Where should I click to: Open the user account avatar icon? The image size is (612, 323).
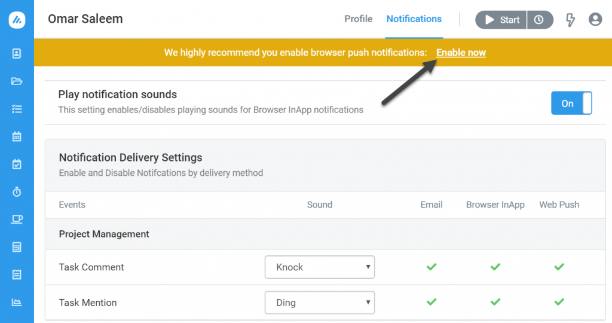pos(595,19)
